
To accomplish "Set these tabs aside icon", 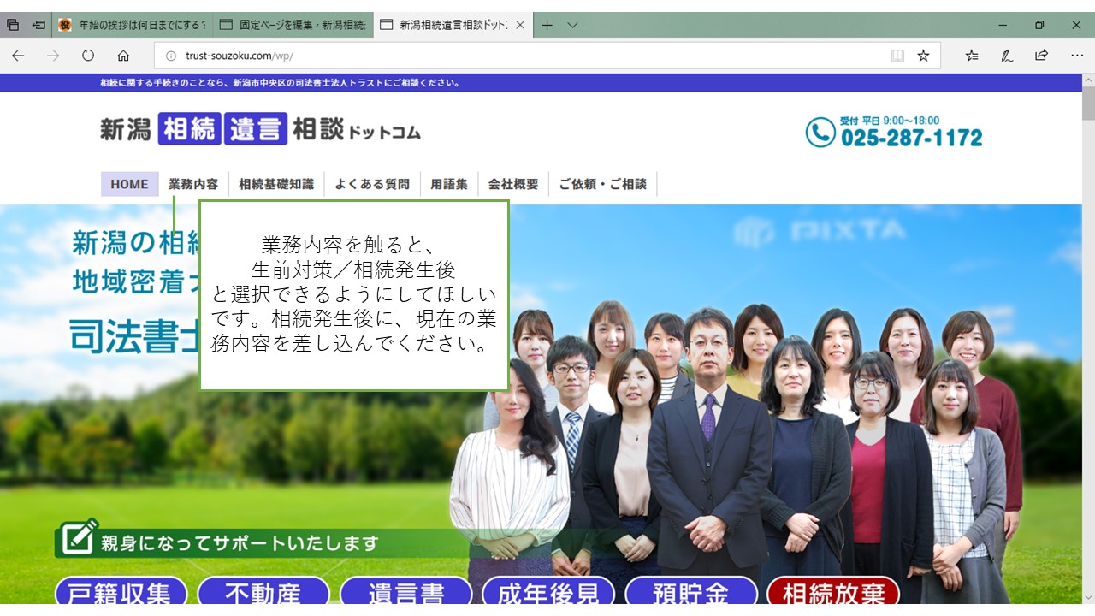I will [38, 25].
